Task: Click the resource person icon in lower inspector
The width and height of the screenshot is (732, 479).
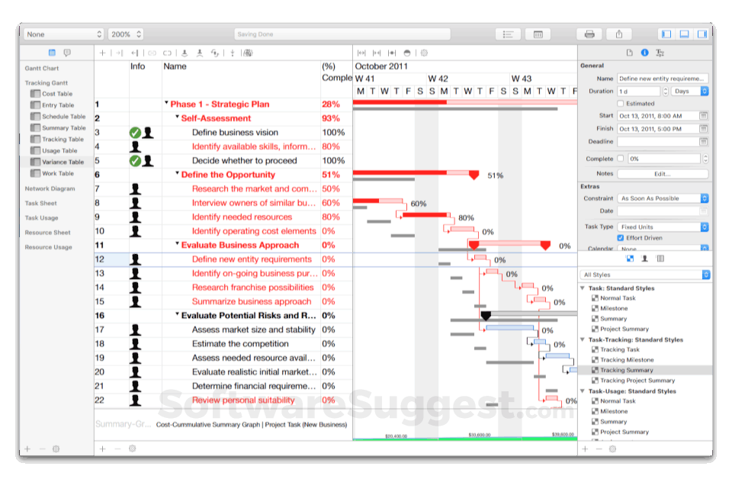Action: pyautogui.click(x=645, y=259)
